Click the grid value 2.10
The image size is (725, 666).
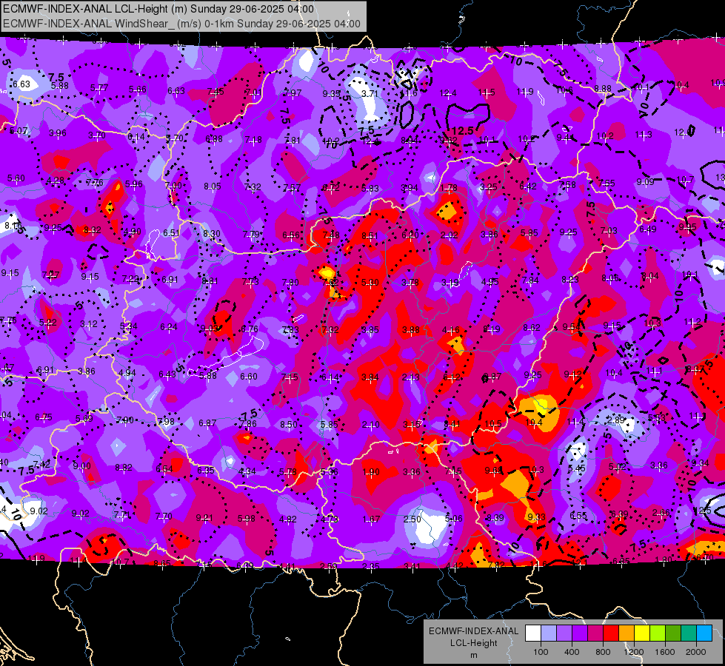[x=371, y=424]
